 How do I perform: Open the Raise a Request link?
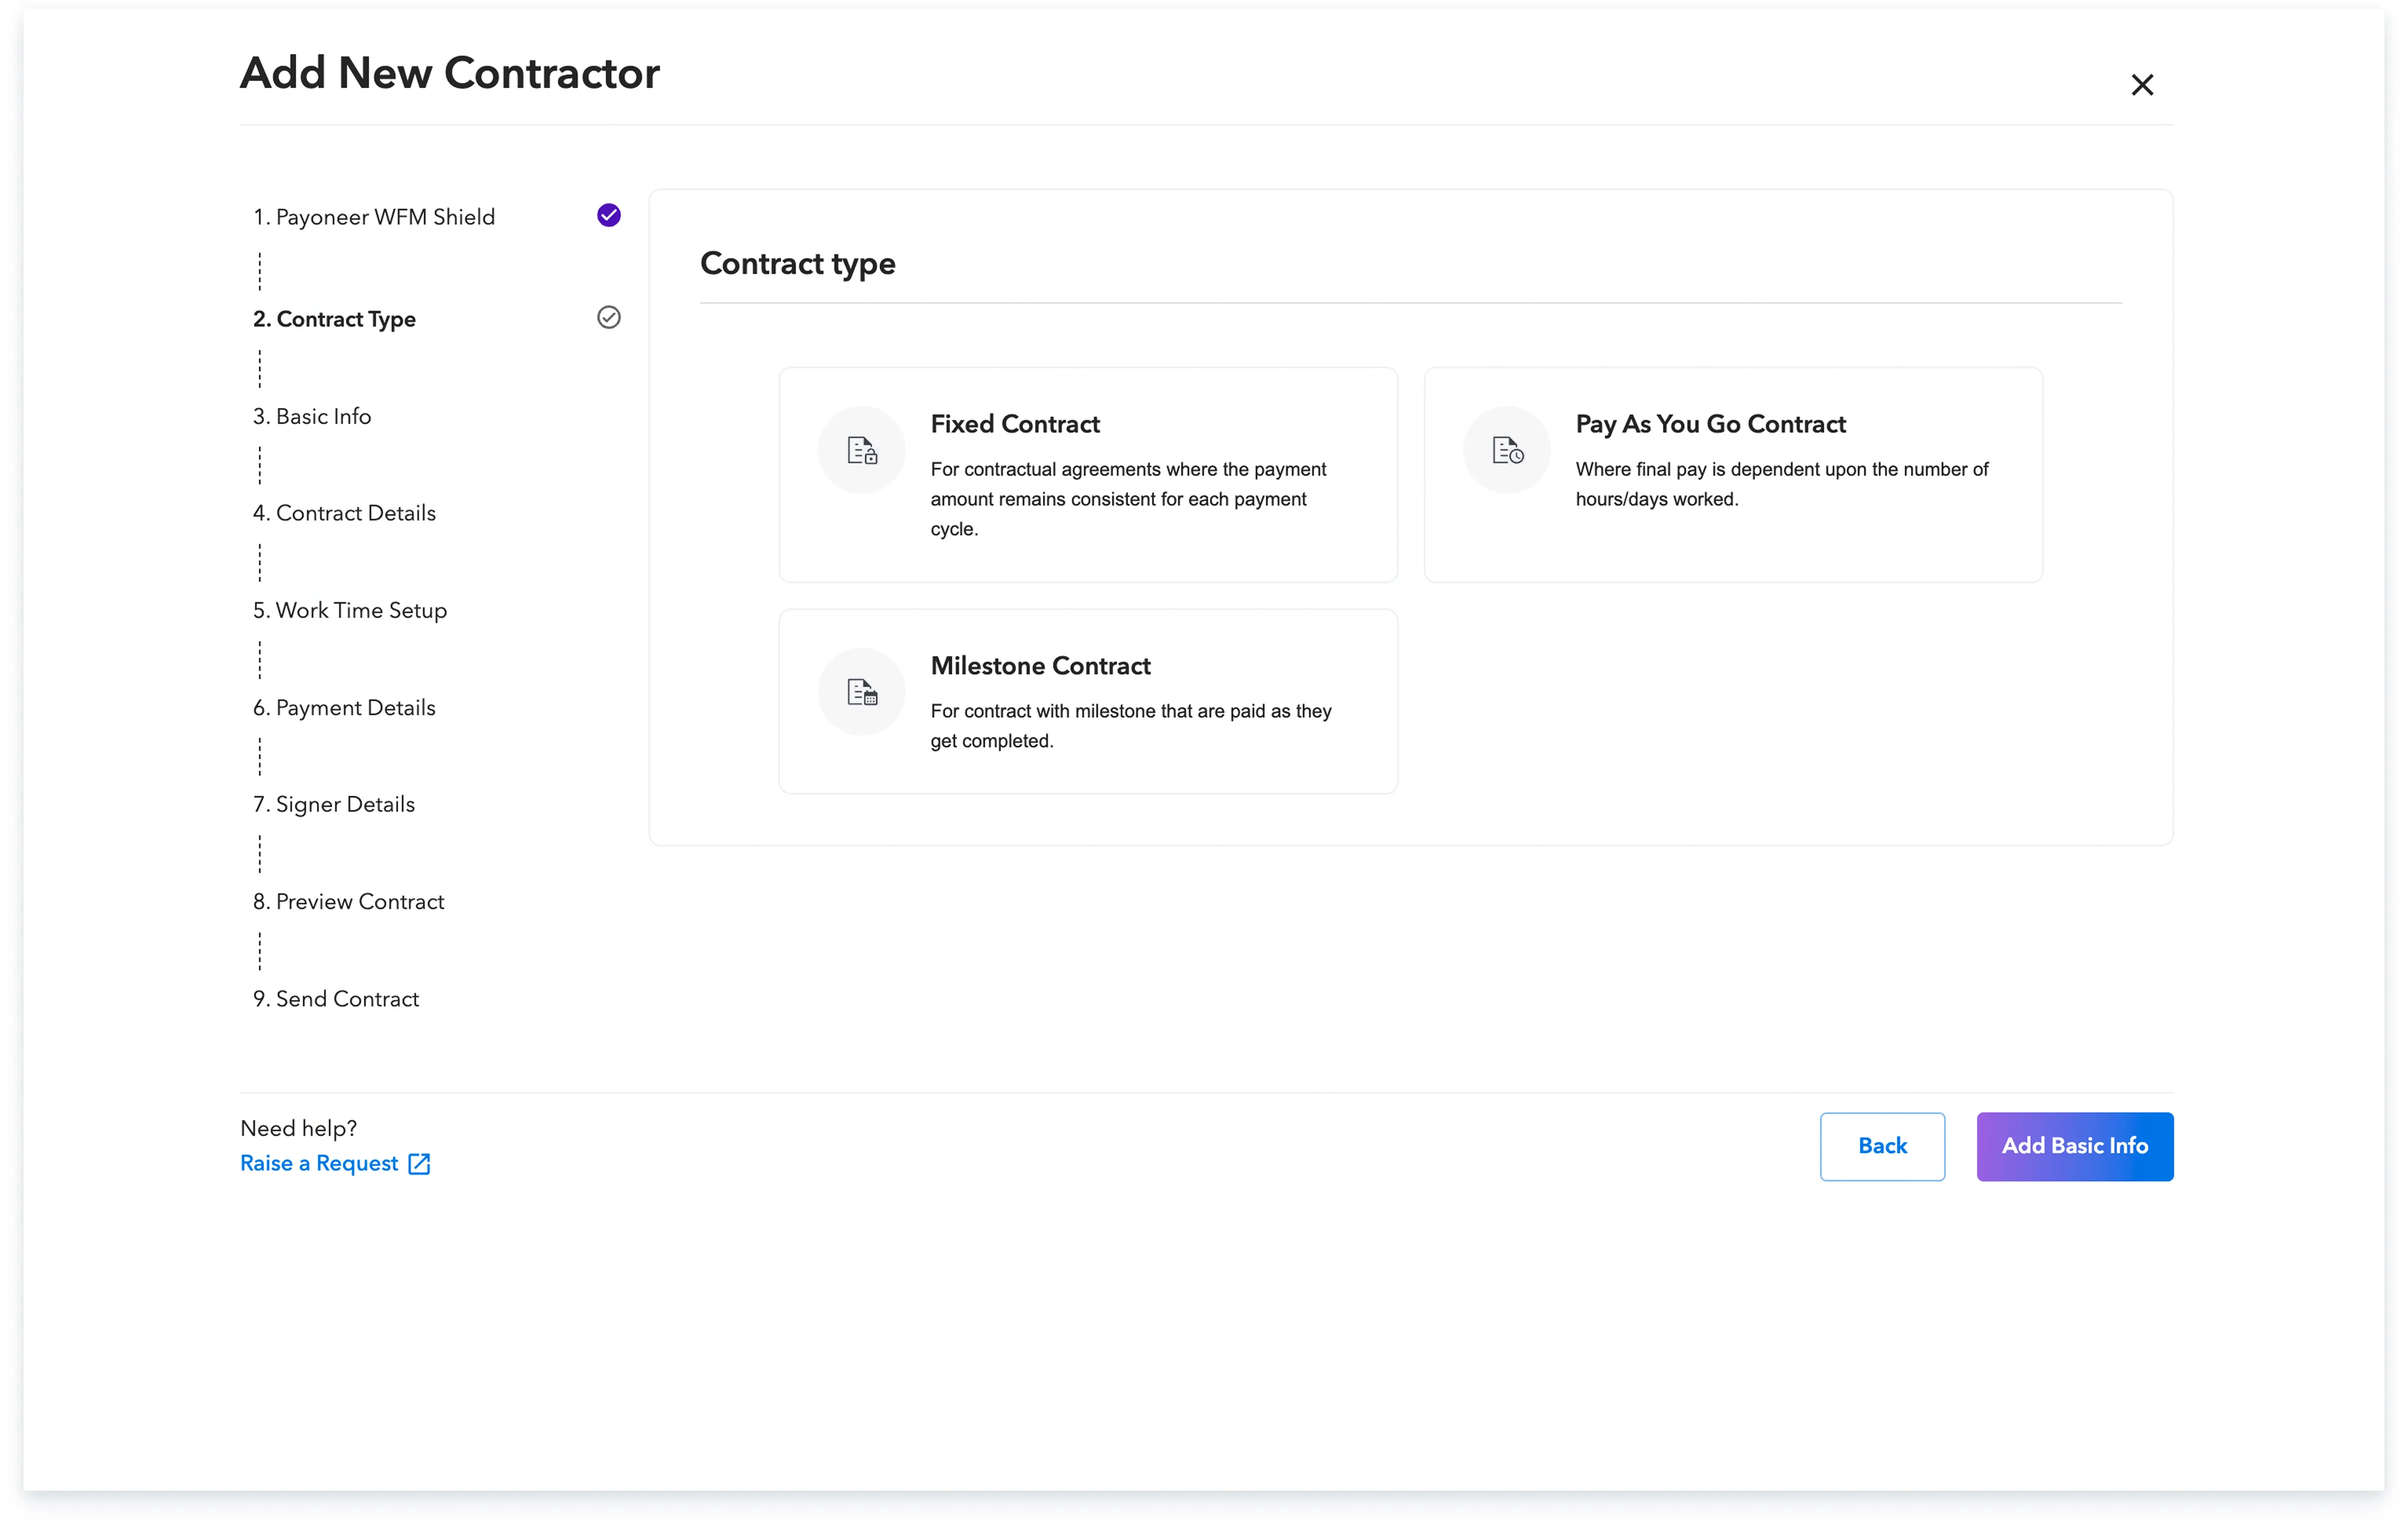[x=319, y=1163]
